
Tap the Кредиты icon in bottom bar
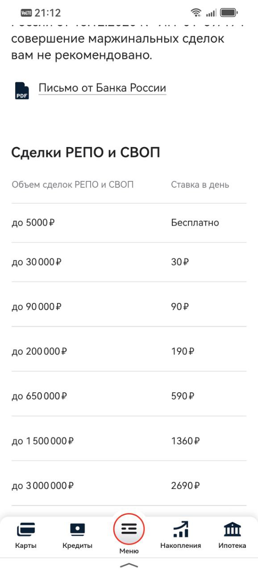click(77, 530)
